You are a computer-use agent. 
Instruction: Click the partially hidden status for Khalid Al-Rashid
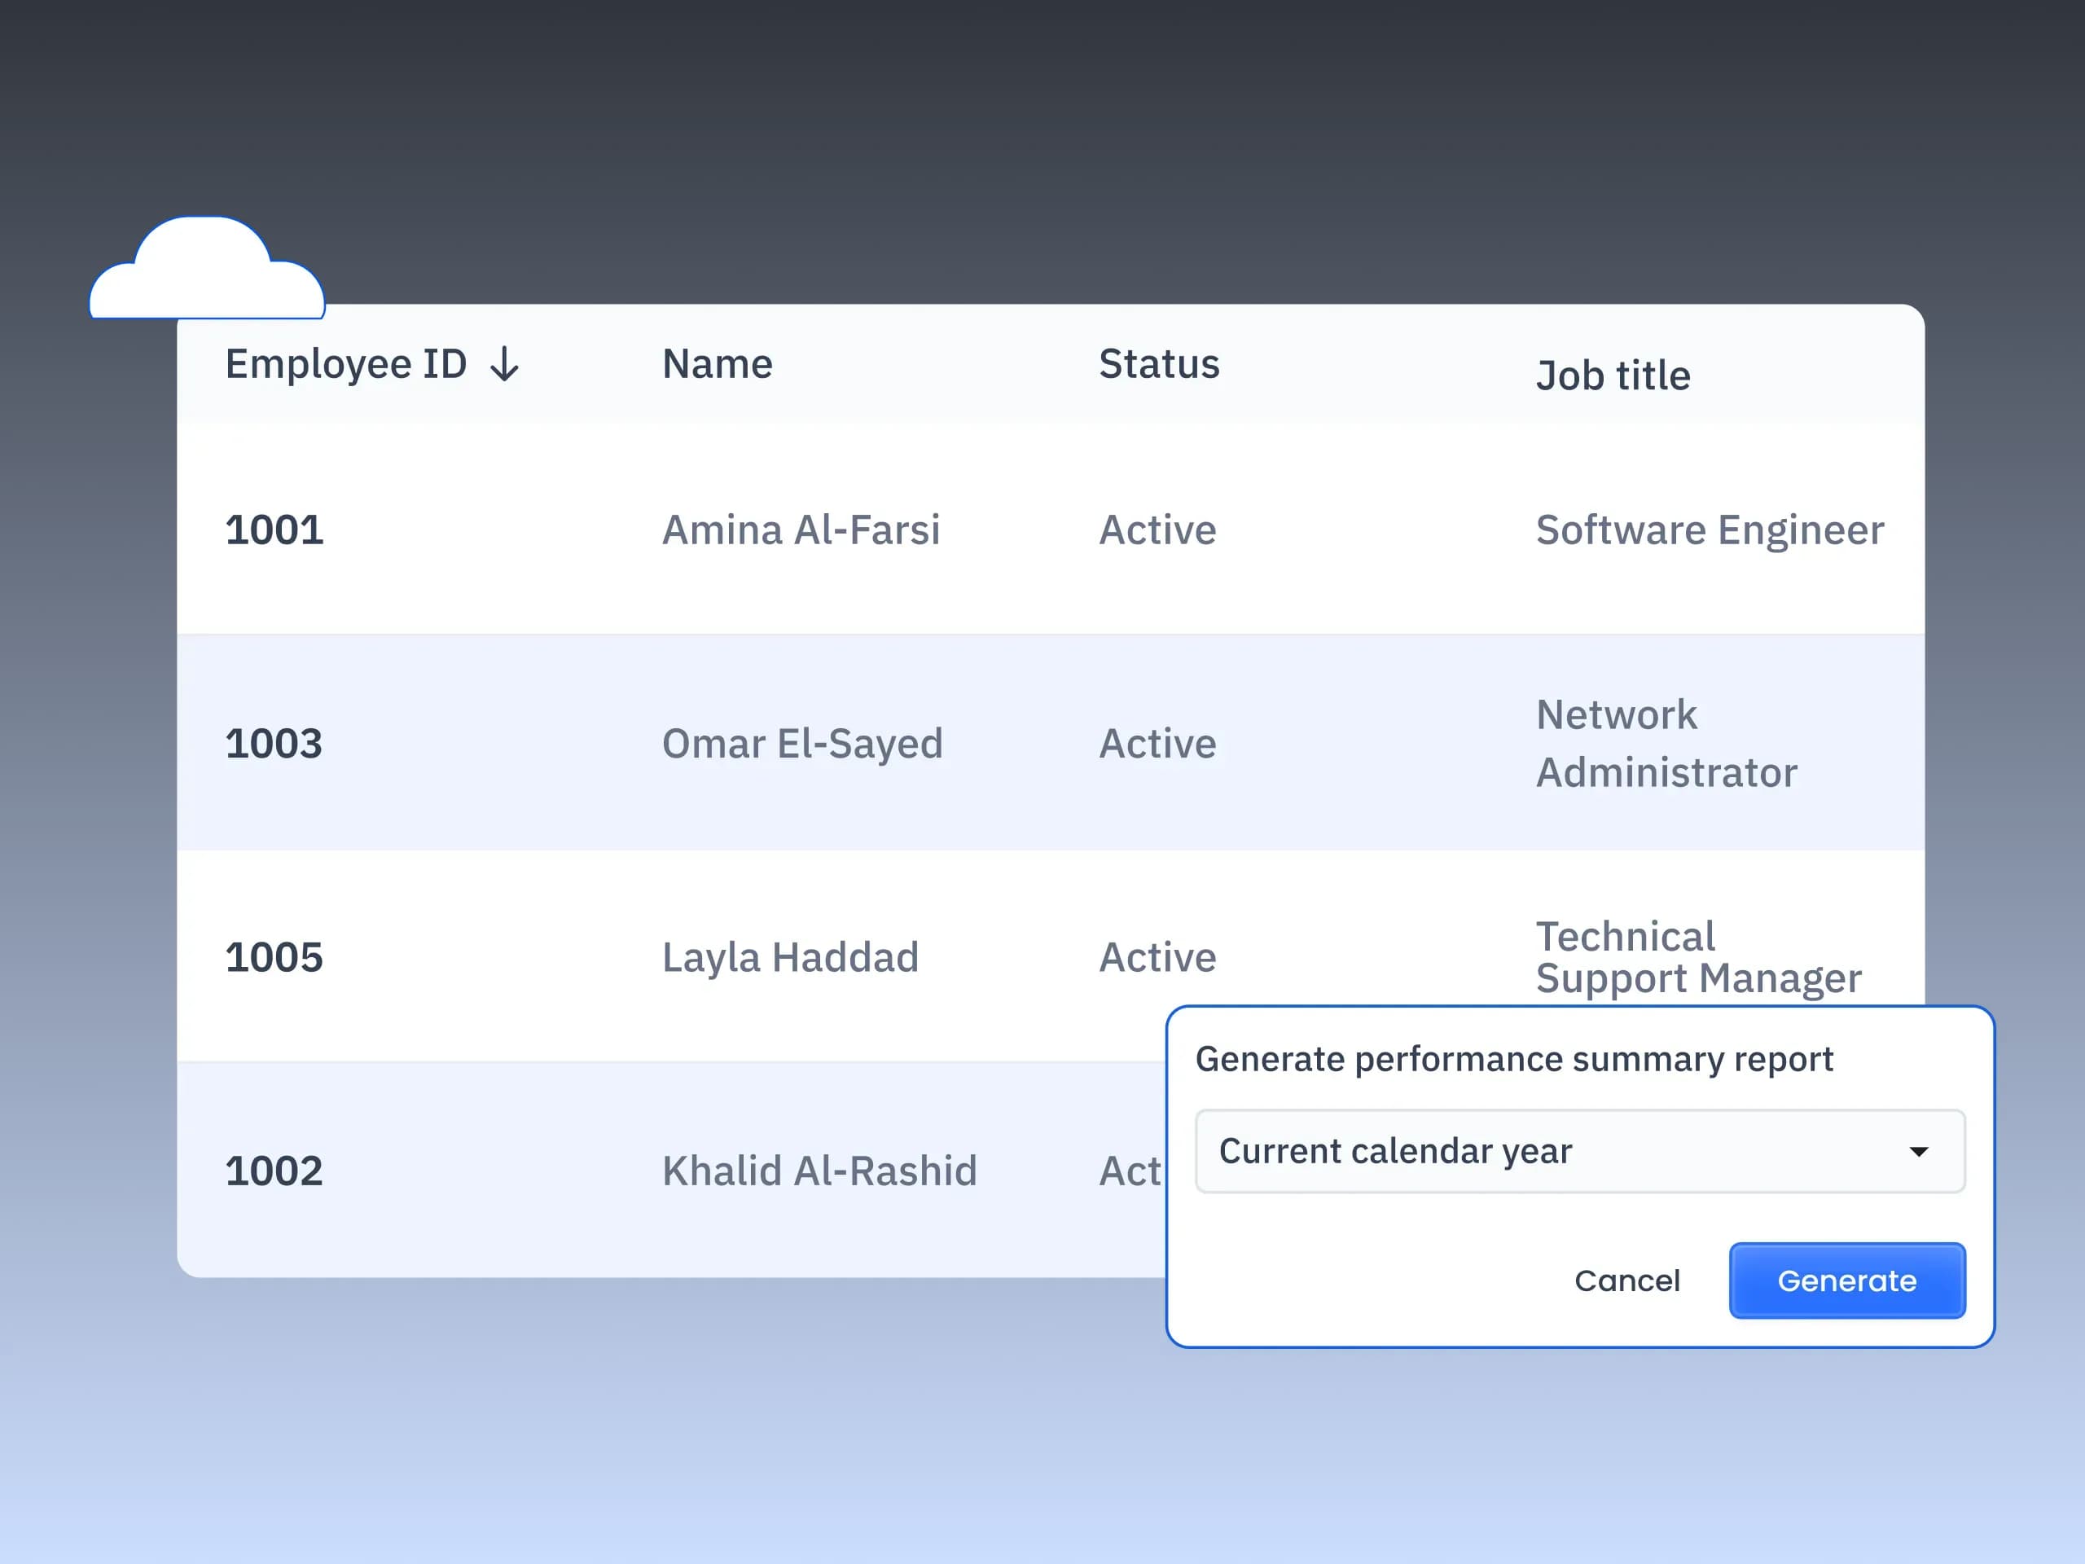pyautogui.click(x=1131, y=1171)
